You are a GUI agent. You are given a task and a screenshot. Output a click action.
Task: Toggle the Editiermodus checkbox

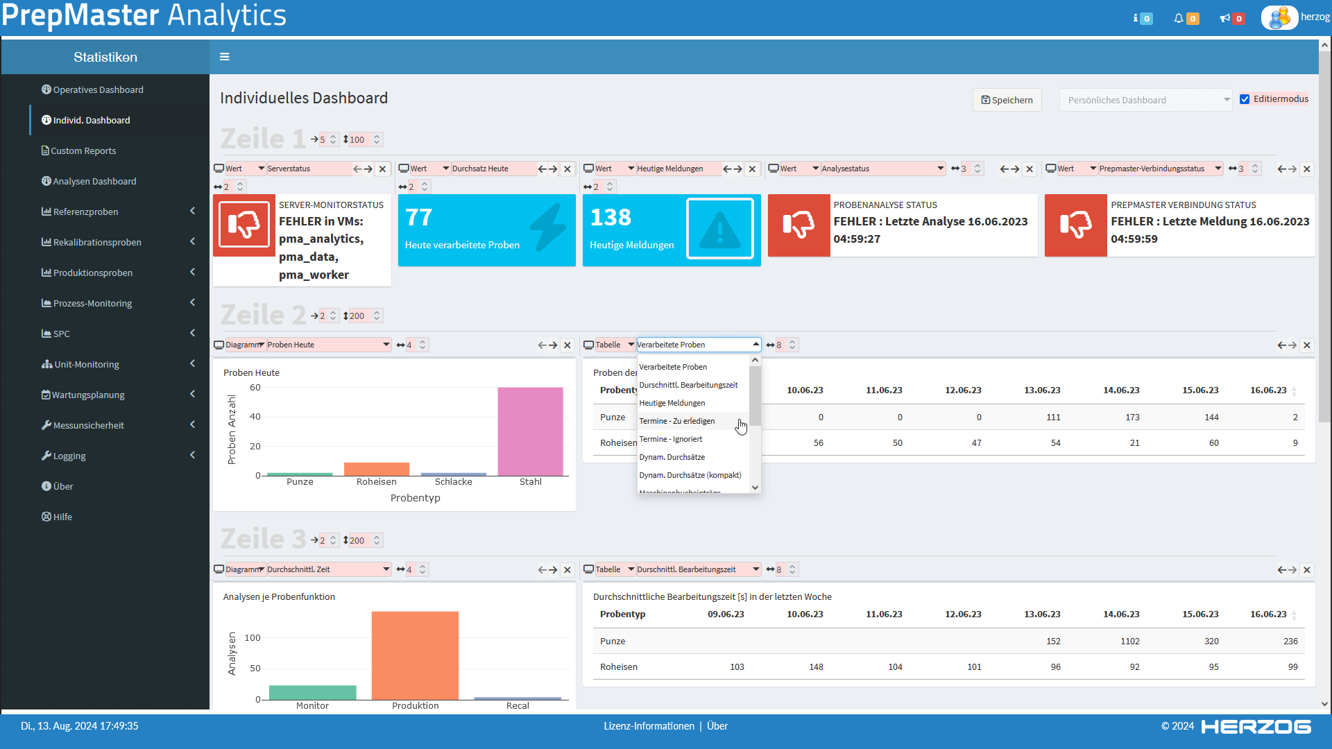click(x=1245, y=99)
